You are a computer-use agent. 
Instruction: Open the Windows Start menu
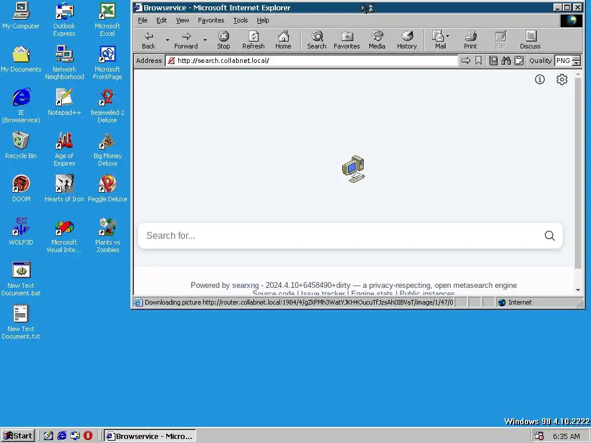tap(18, 436)
